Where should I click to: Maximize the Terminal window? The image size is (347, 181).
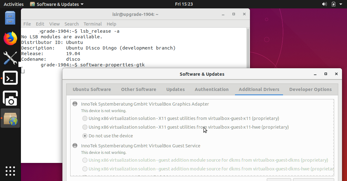[234, 14]
